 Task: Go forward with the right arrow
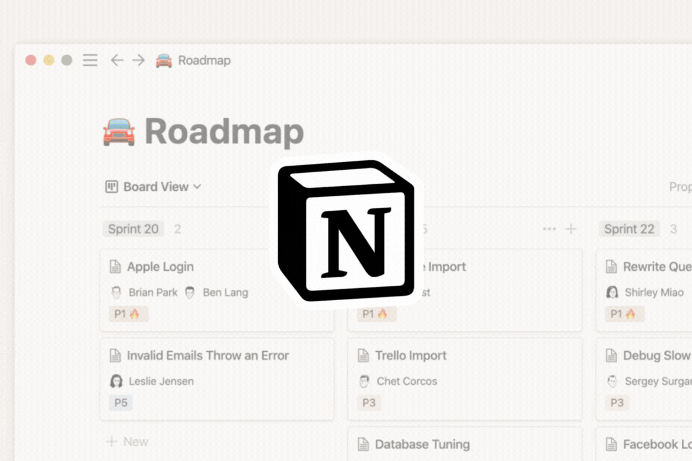click(x=139, y=60)
